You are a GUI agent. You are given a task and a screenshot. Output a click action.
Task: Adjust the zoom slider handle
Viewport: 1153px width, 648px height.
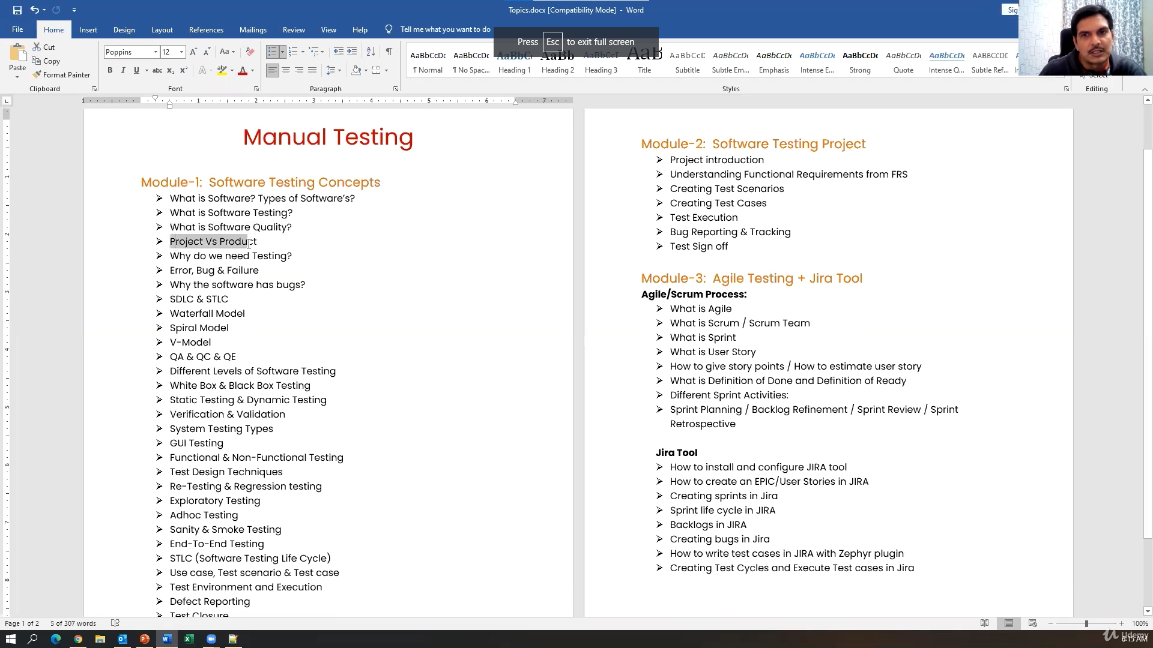(x=1086, y=623)
